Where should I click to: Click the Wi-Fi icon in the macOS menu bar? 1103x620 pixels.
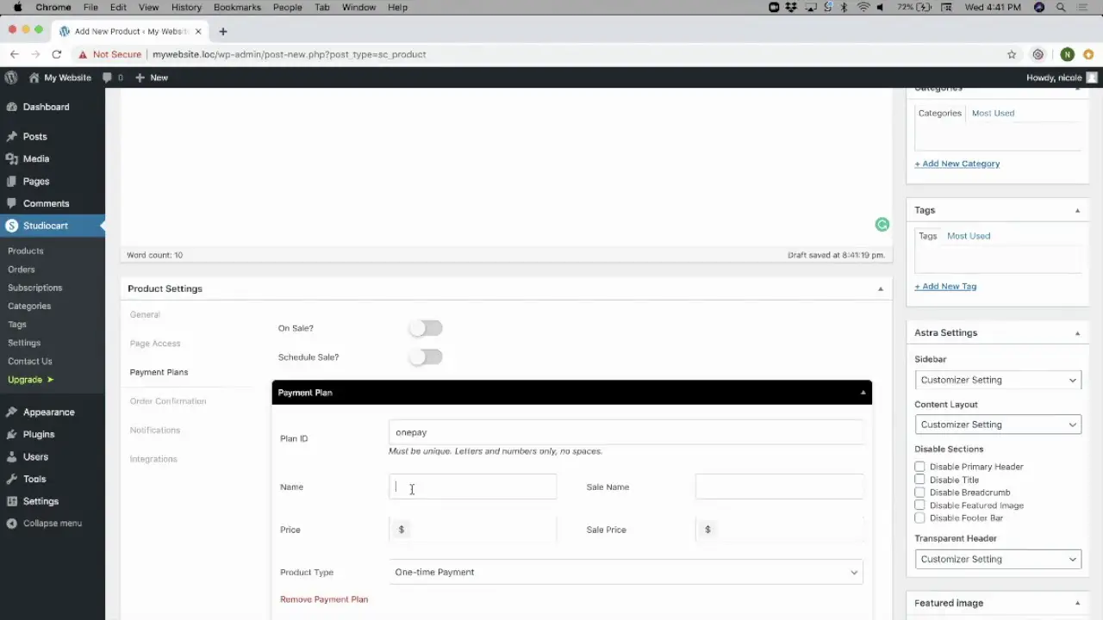pos(863,7)
